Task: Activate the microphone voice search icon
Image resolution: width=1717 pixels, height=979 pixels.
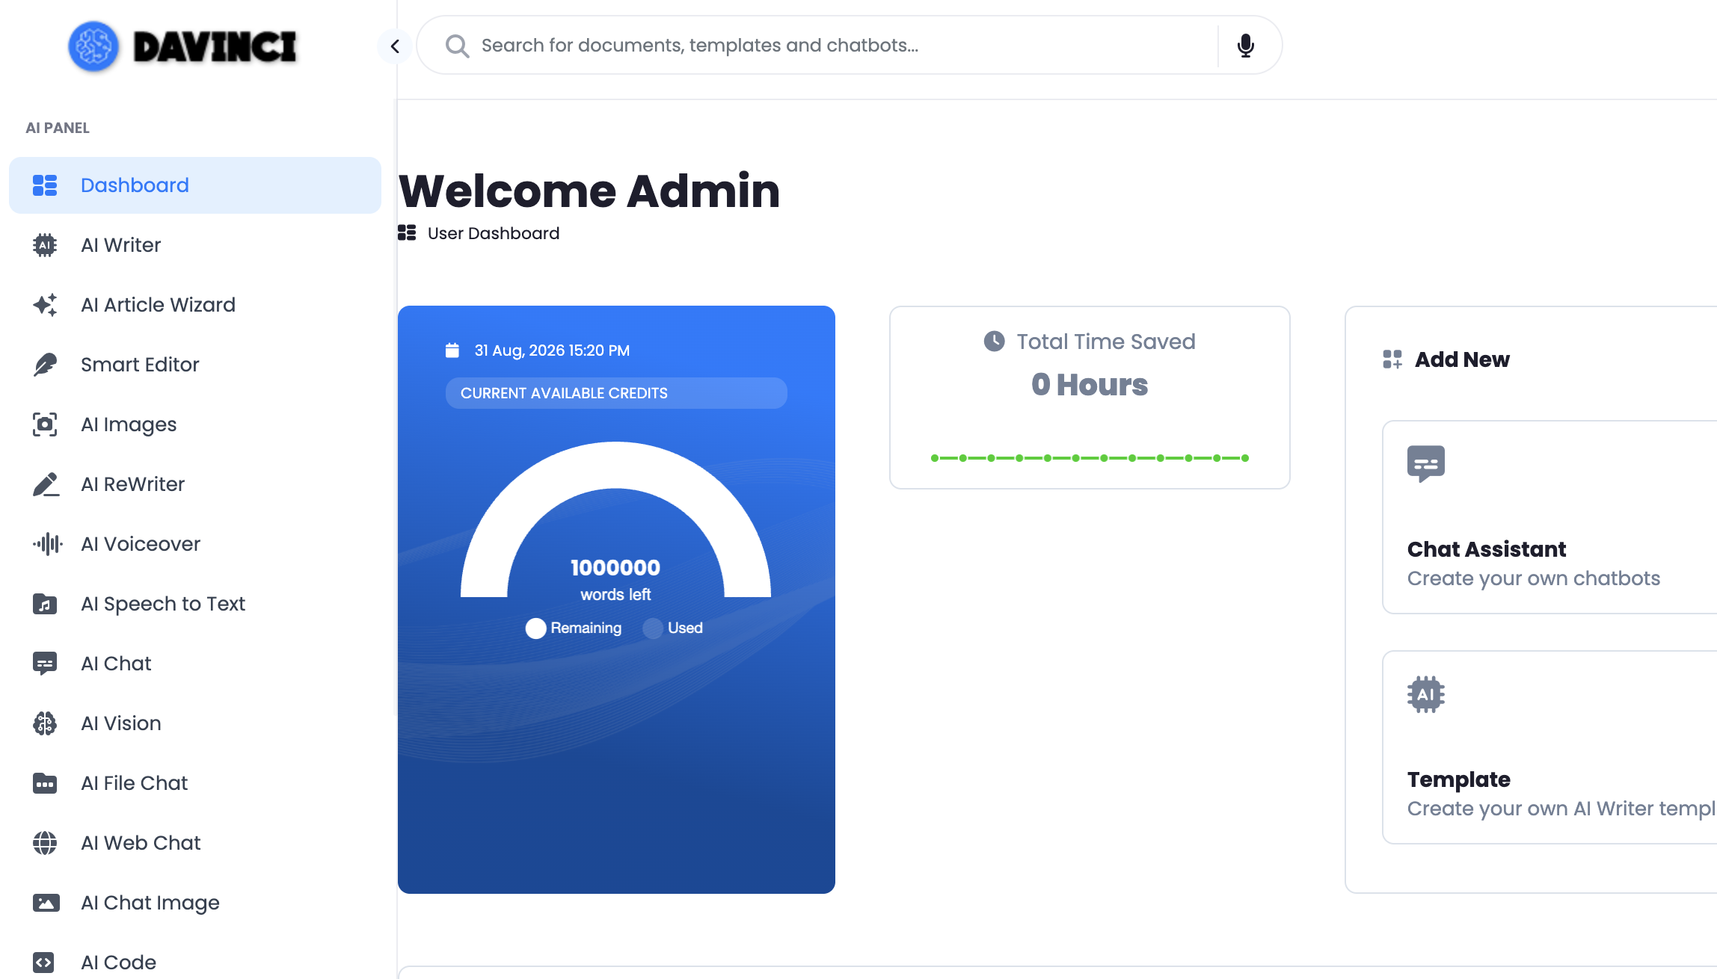Action: pyautogui.click(x=1246, y=46)
